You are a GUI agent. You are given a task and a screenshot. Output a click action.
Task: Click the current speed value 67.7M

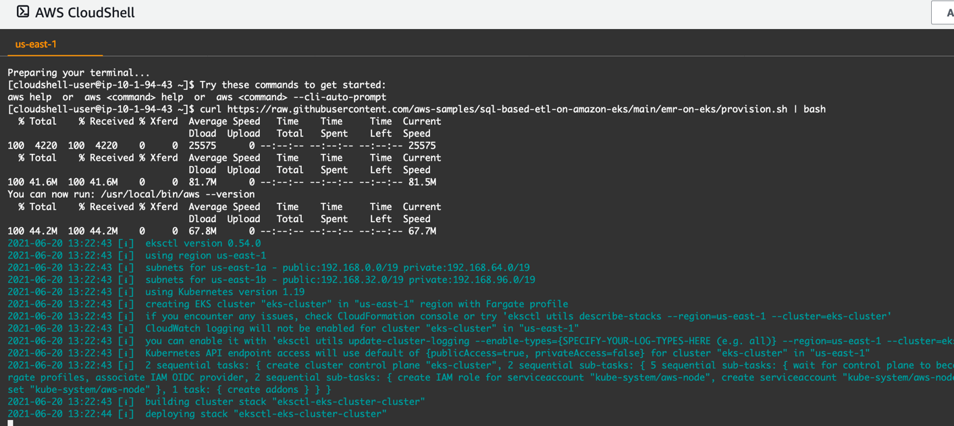point(422,231)
